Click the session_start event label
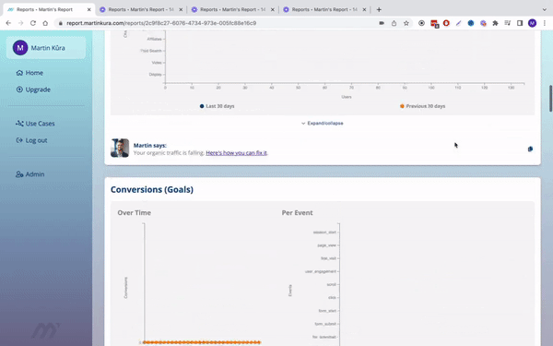 tap(324, 233)
